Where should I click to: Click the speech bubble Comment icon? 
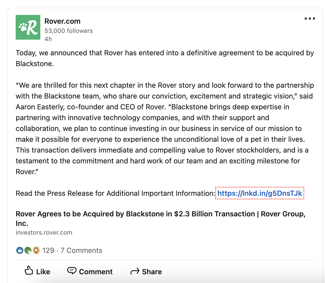(72, 271)
